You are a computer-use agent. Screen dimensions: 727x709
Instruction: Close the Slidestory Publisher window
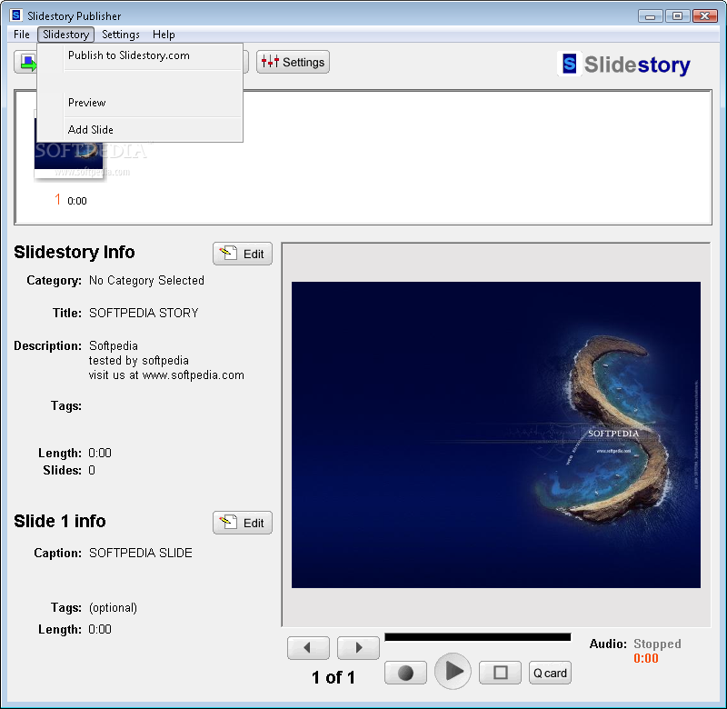[705, 16]
